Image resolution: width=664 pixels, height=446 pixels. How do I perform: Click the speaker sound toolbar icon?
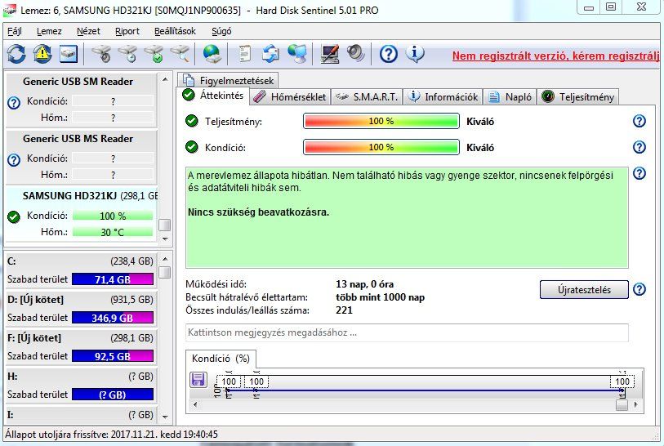tap(356, 54)
